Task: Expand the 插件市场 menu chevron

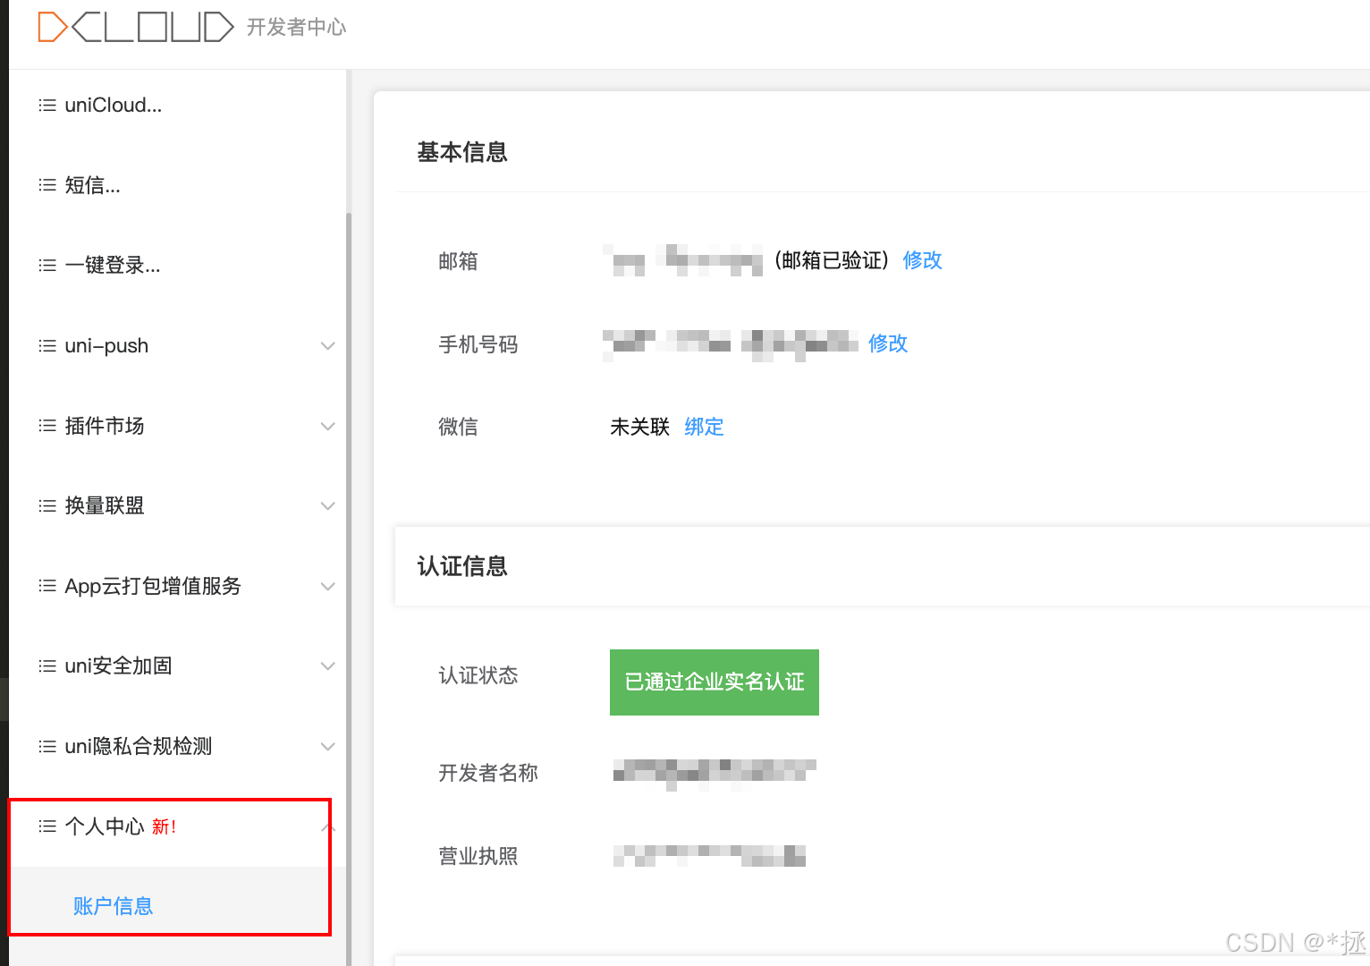Action: pos(327,426)
